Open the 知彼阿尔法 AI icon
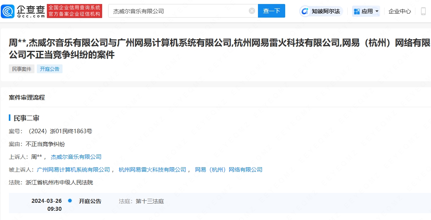431x220 pixels. [x=305, y=11]
